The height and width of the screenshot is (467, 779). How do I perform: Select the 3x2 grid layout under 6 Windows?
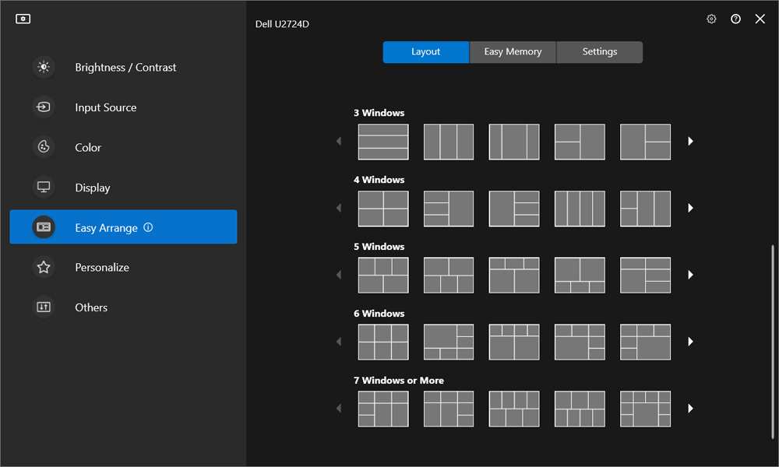[x=383, y=342]
